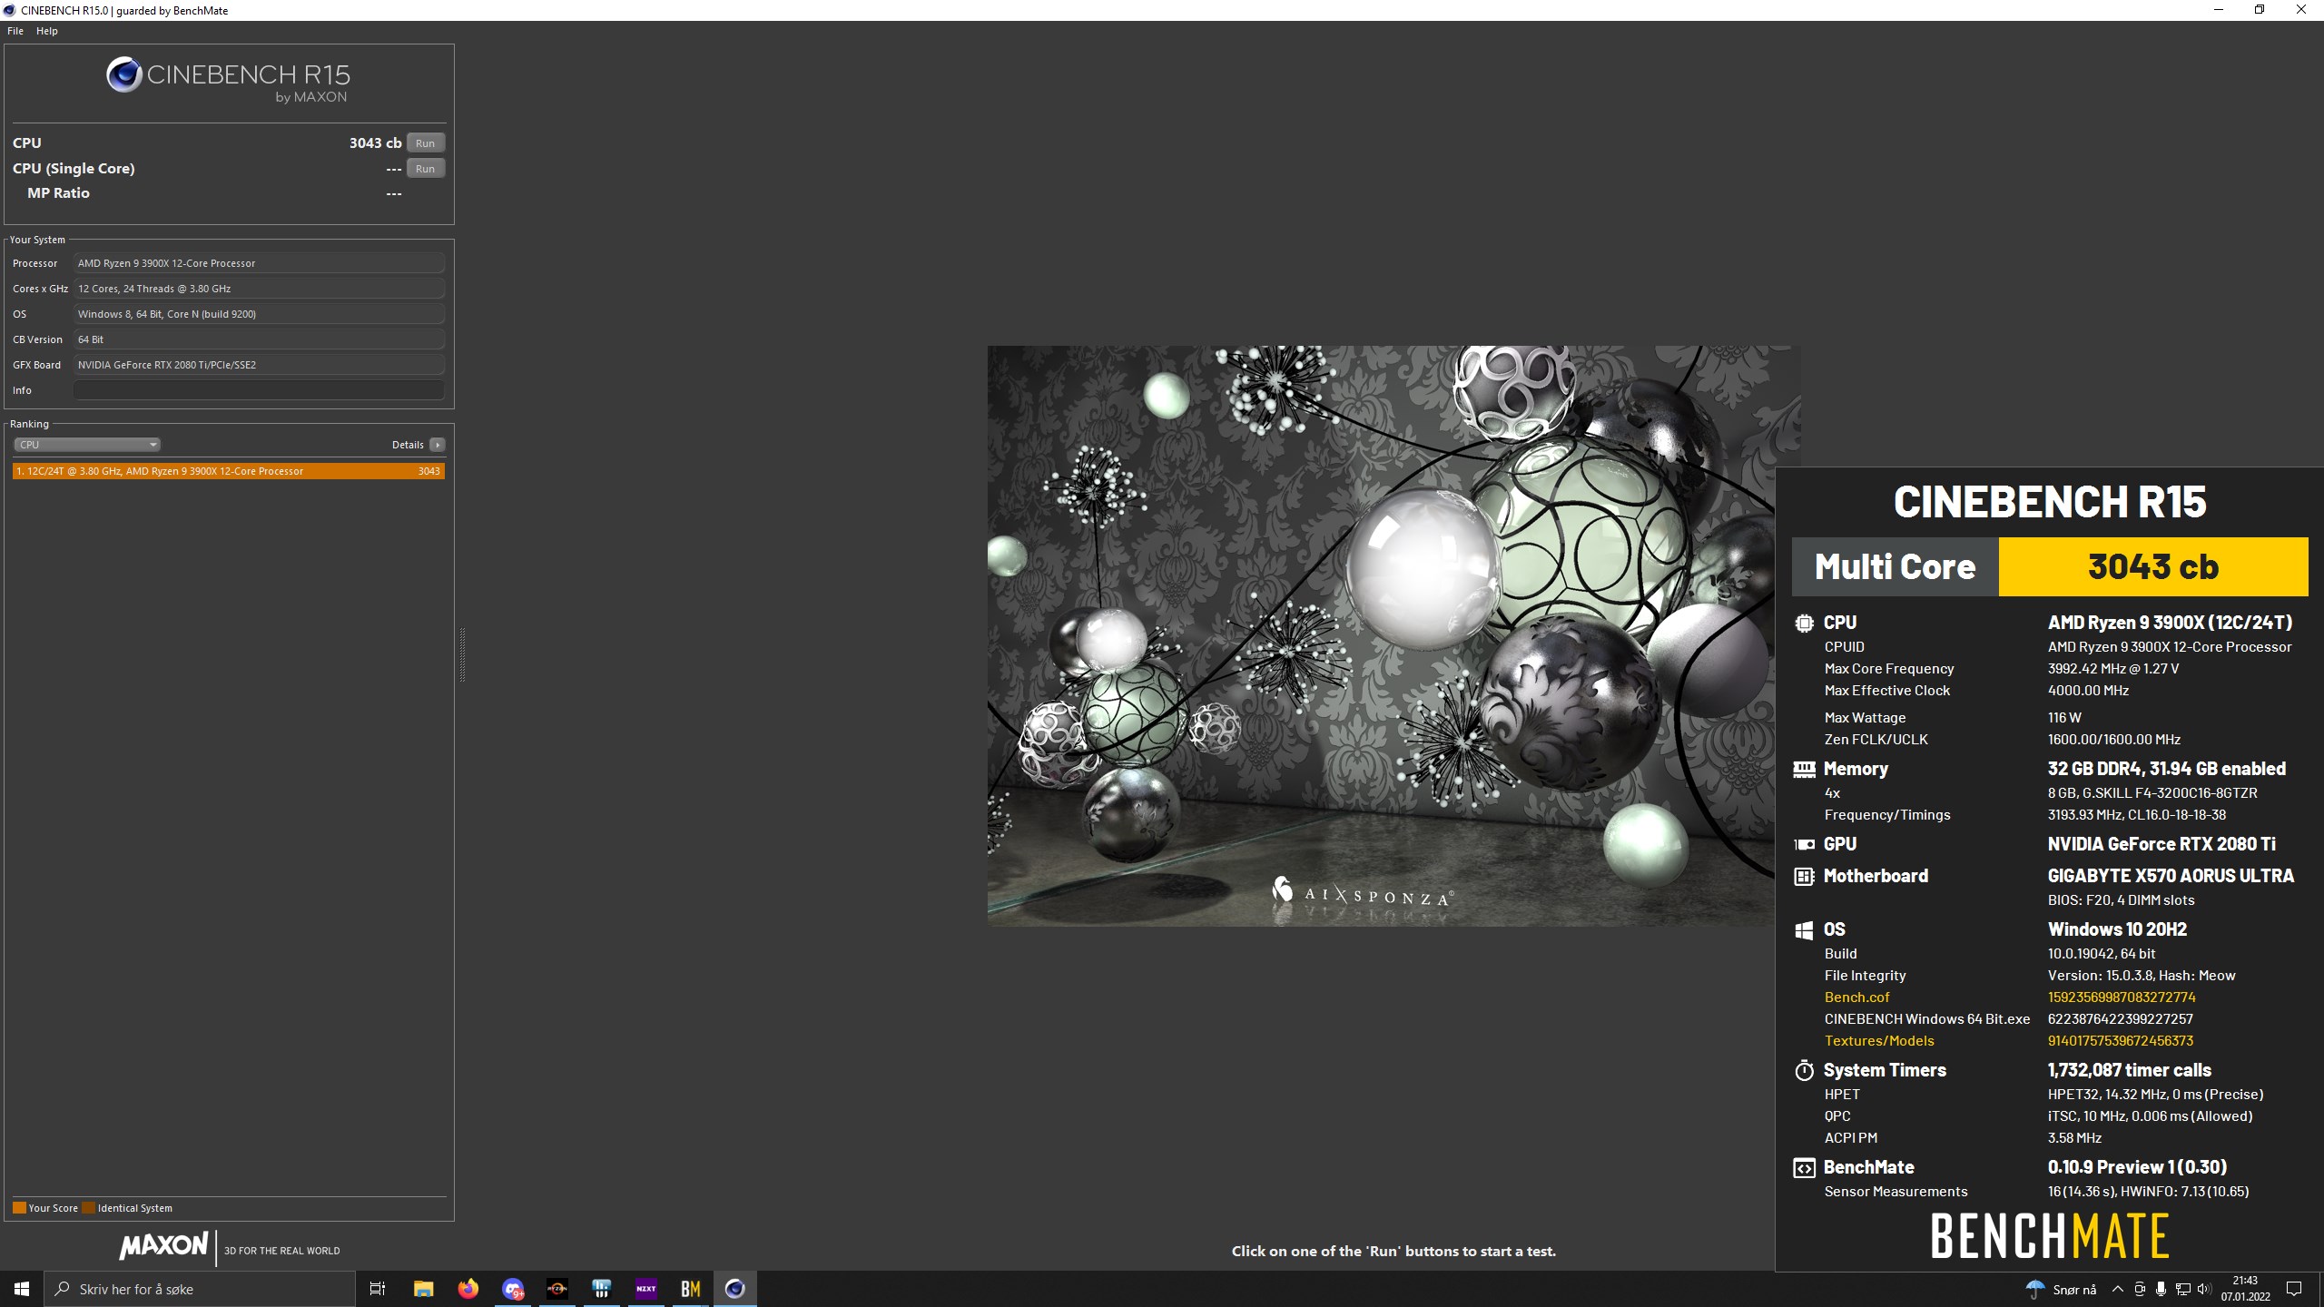
Task: Click the OS field showing Windows 8
Action: (259, 314)
